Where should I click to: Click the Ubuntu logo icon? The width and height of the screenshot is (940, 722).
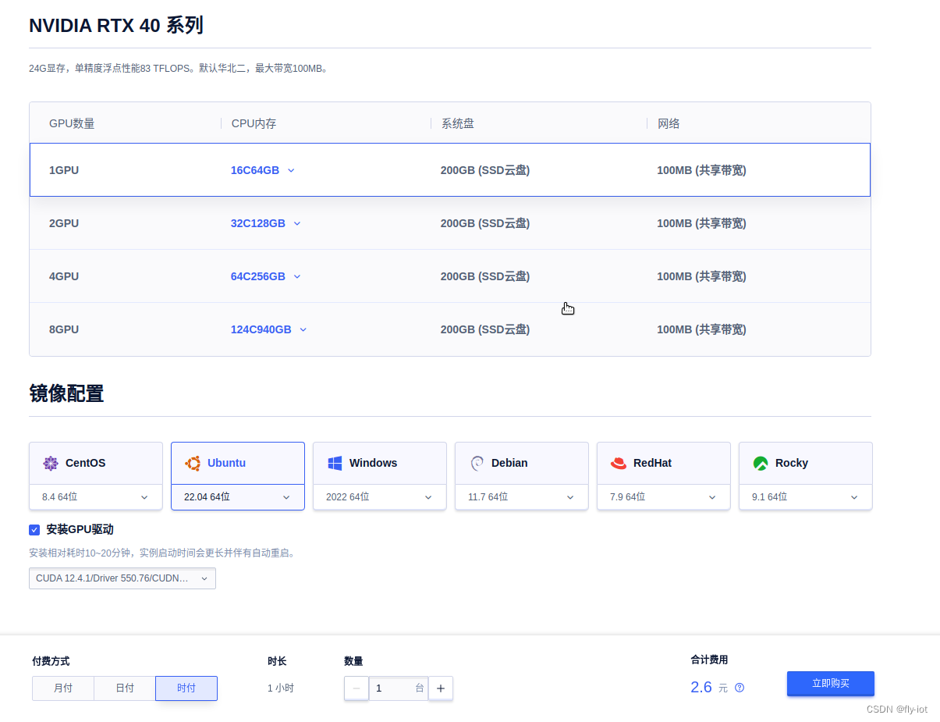(193, 463)
